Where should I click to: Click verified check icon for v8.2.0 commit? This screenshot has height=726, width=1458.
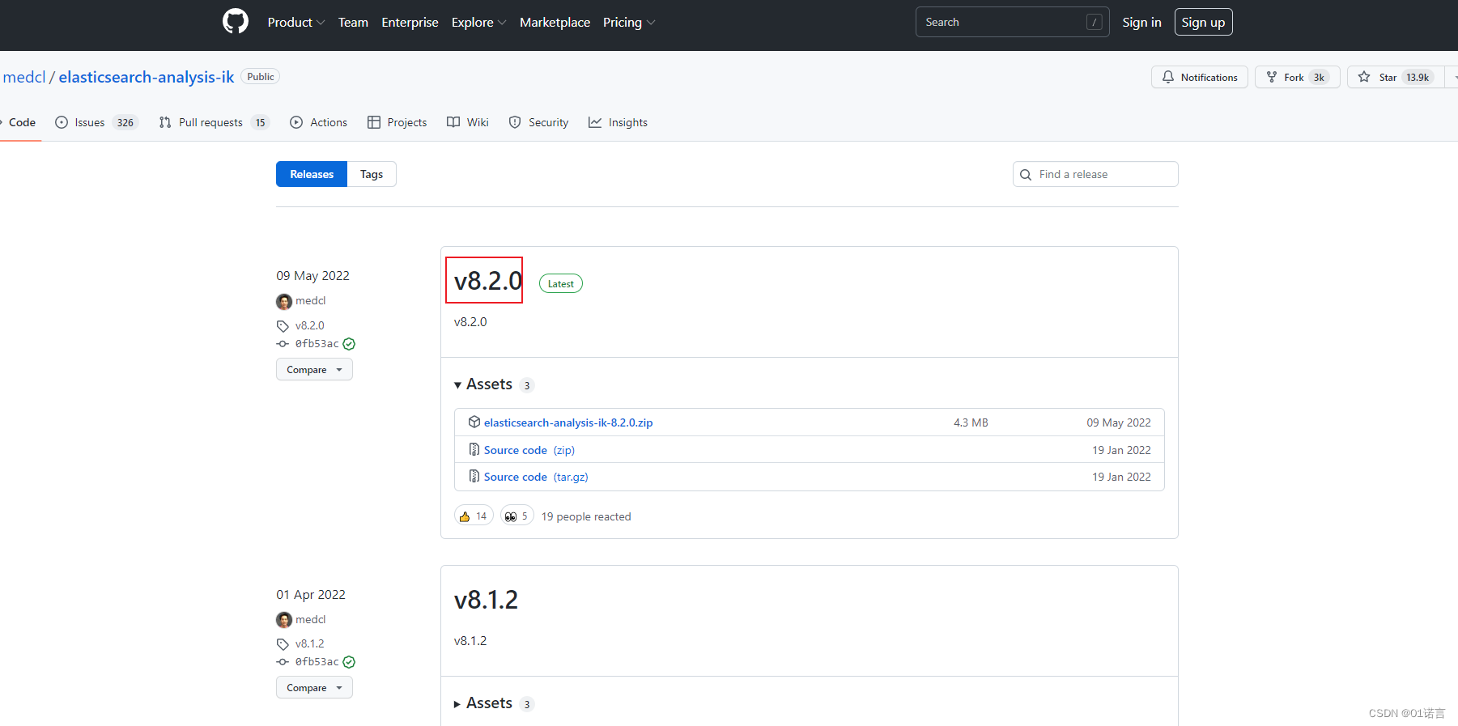click(x=349, y=344)
